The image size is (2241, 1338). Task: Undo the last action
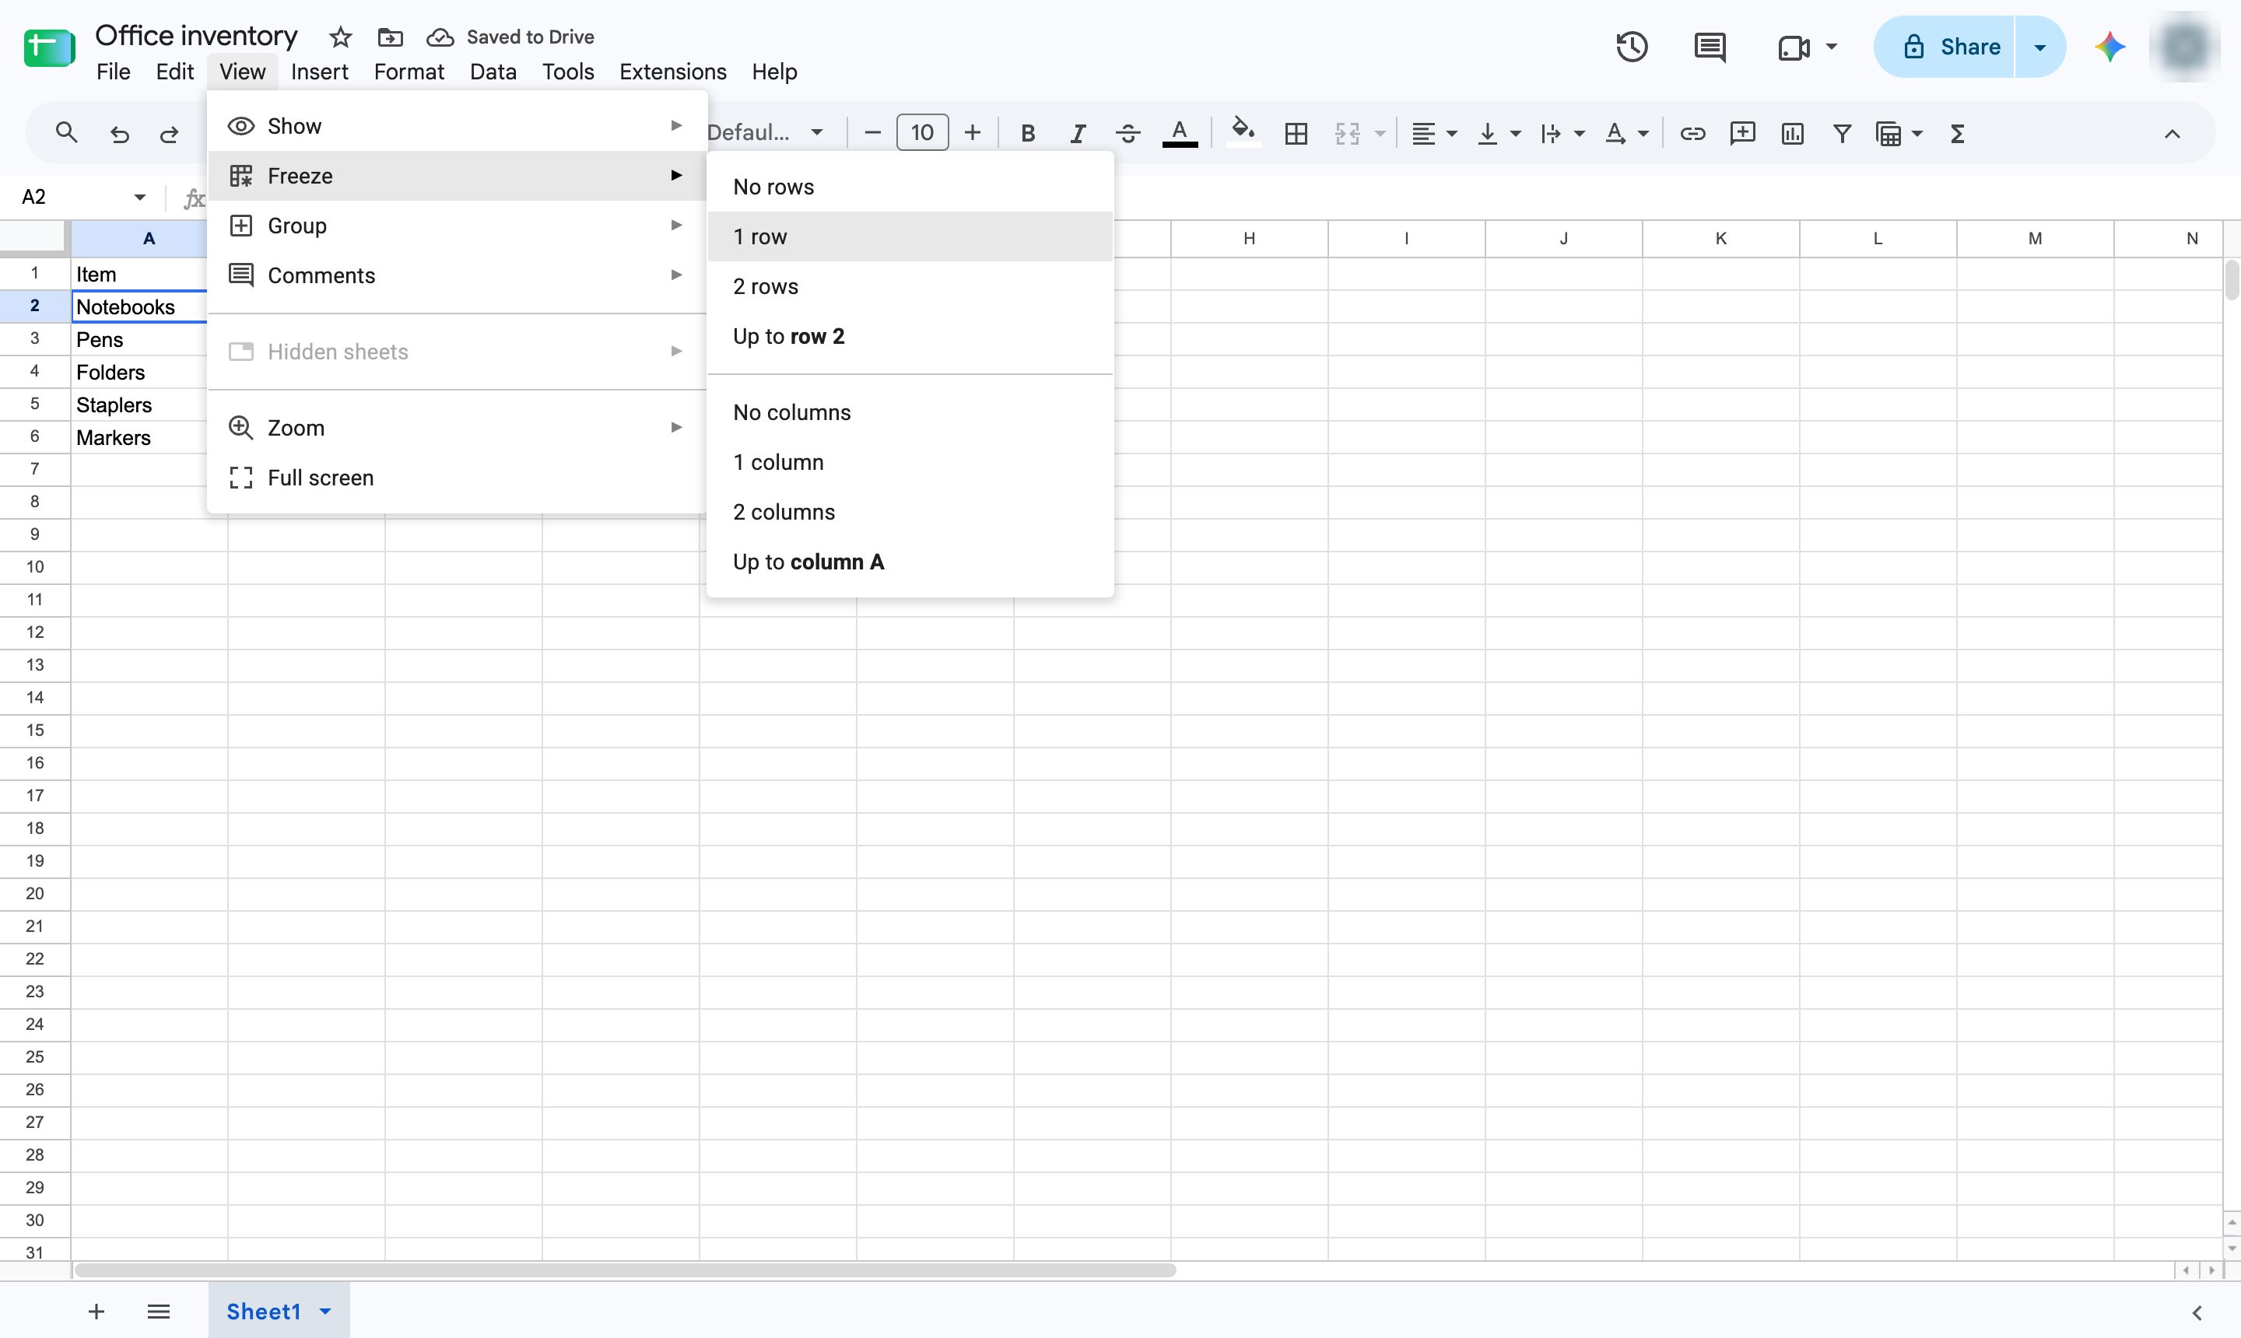pos(119,134)
